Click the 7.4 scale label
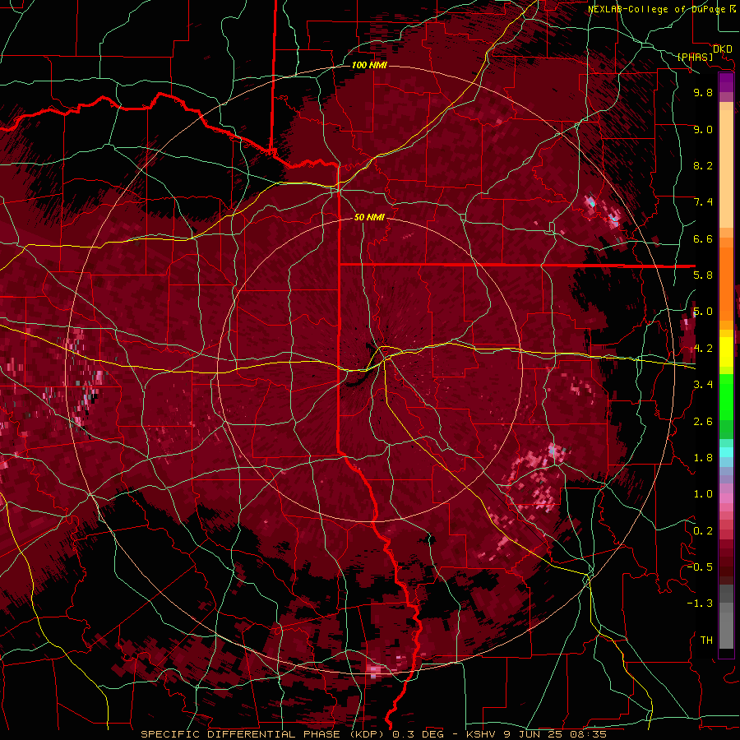Image resolution: width=740 pixels, height=740 pixels. [x=703, y=202]
